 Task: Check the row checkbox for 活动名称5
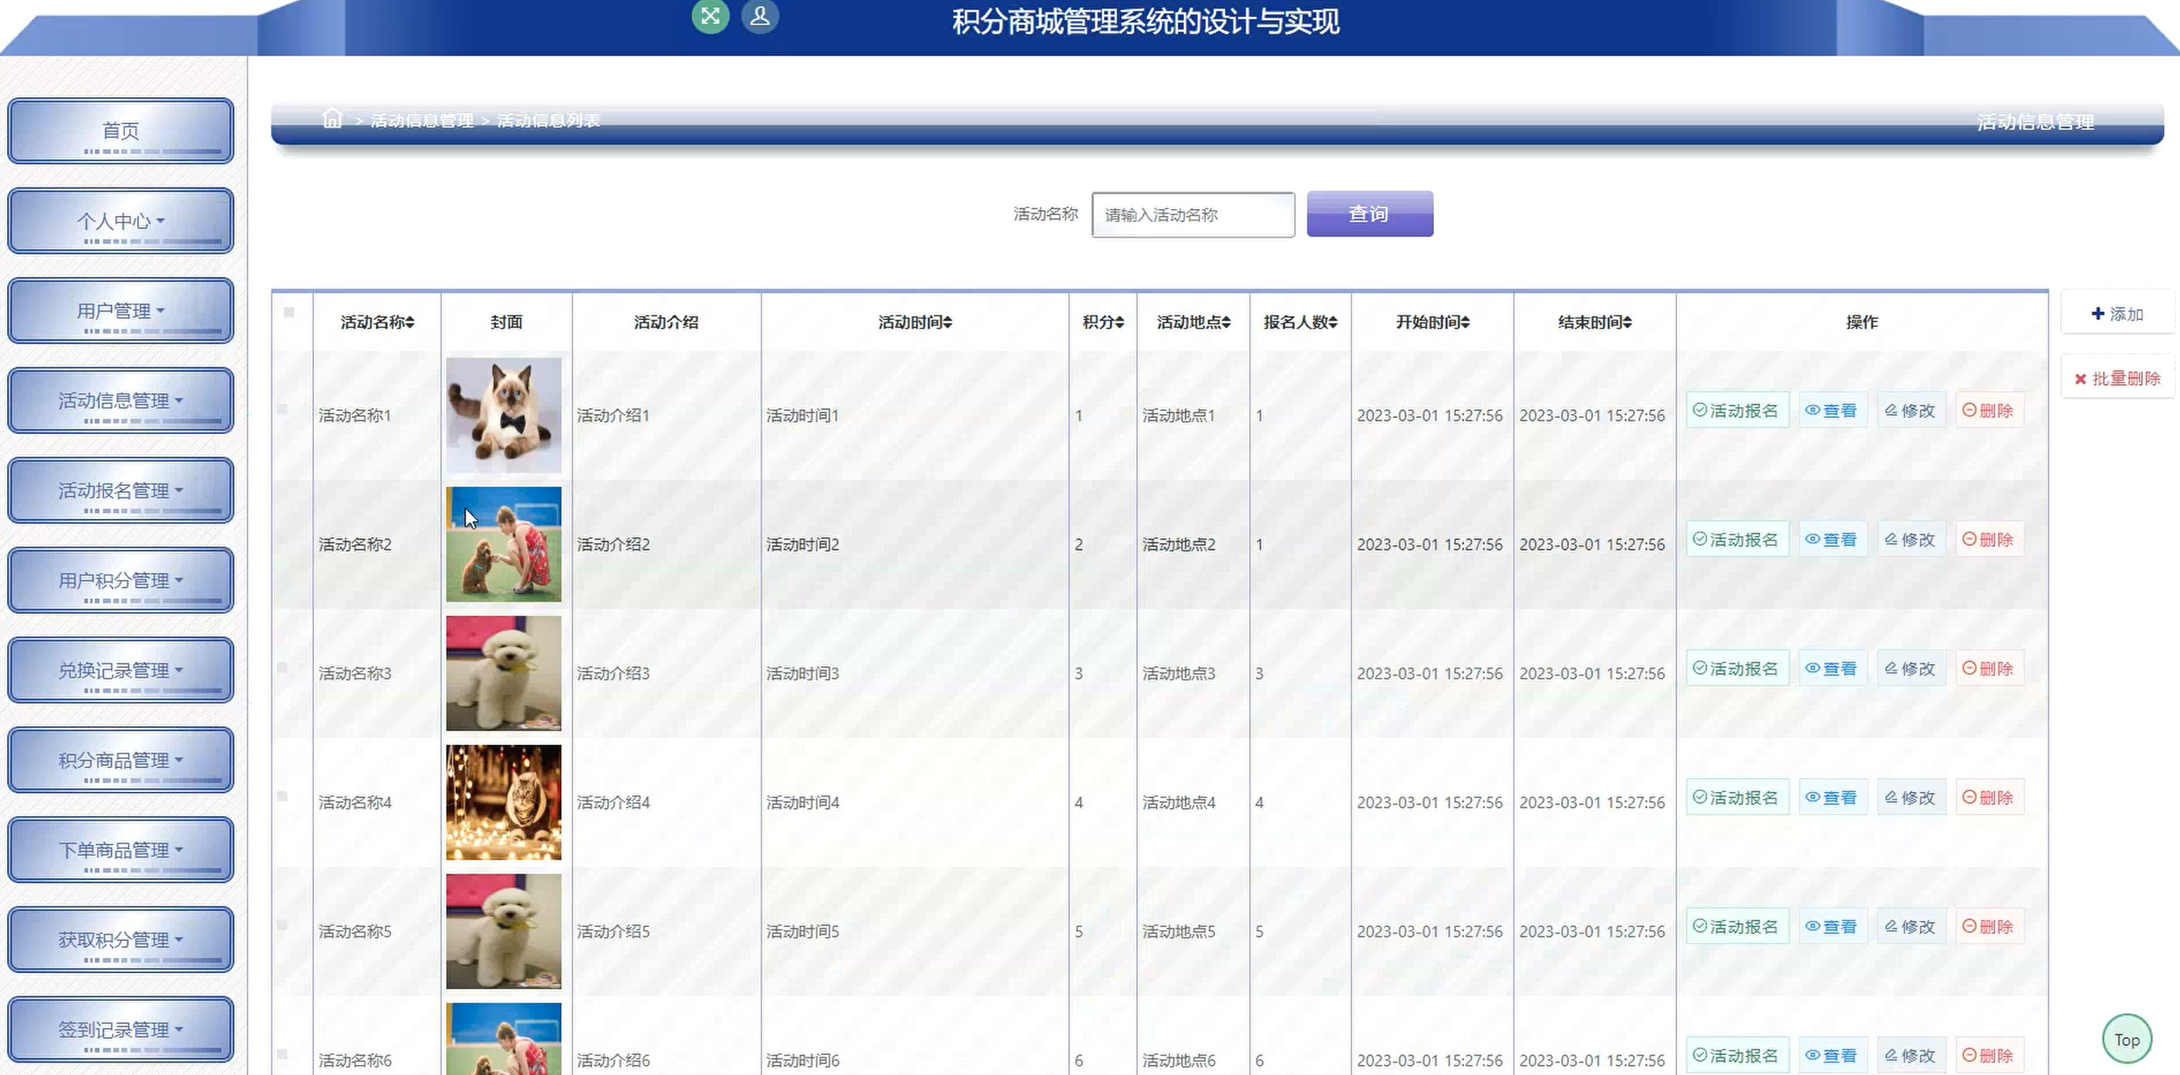[x=282, y=925]
